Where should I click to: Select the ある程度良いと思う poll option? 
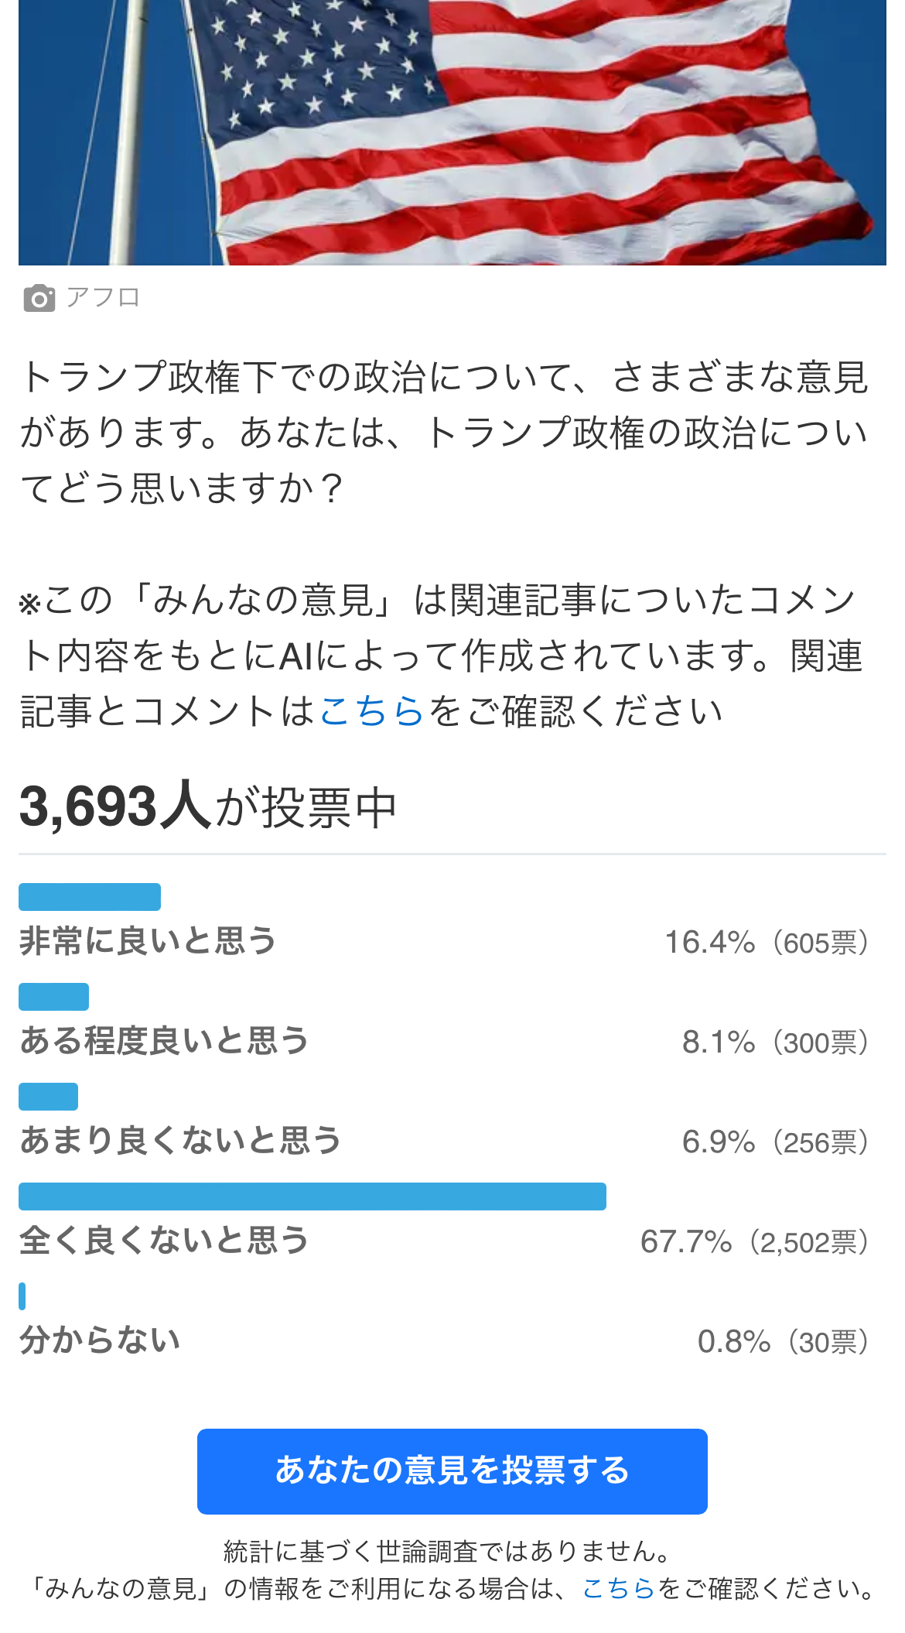(164, 1041)
